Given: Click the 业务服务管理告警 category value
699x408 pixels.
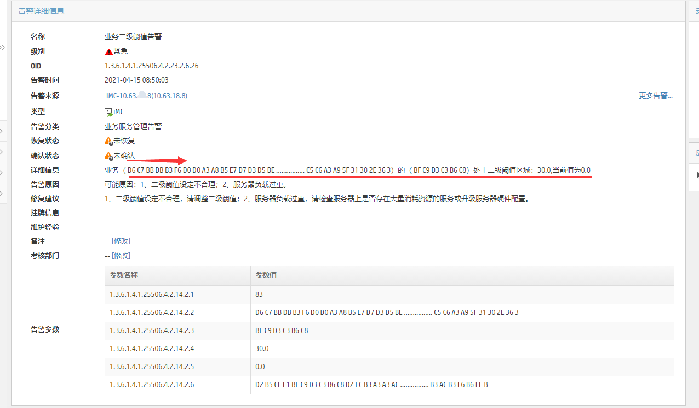Looking at the screenshot, I should click(x=133, y=126).
